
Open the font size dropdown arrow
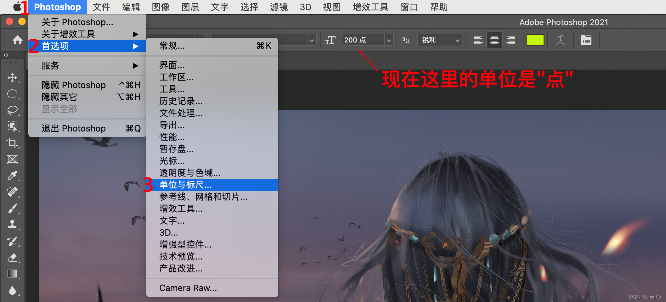pyautogui.click(x=389, y=40)
